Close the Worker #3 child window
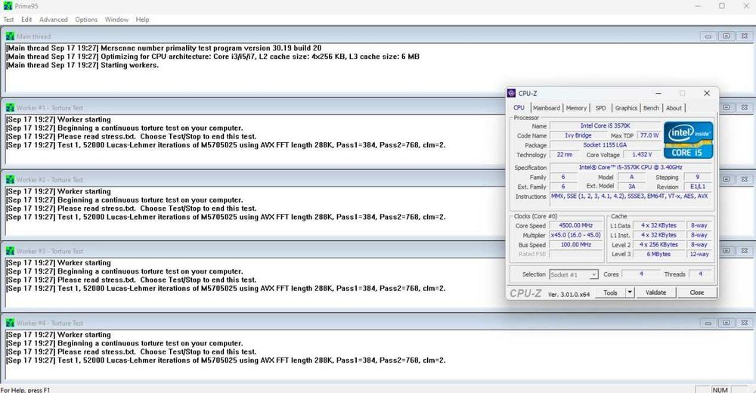 (x=745, y=251)
